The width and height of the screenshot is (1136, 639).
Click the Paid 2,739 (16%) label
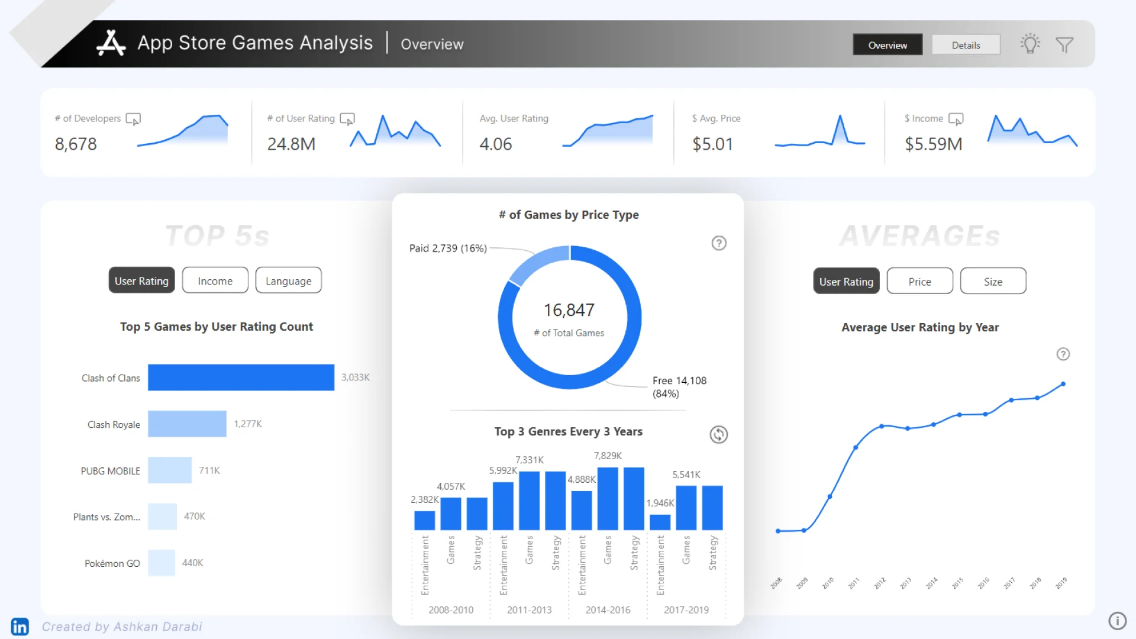click(x=448, y=248)
